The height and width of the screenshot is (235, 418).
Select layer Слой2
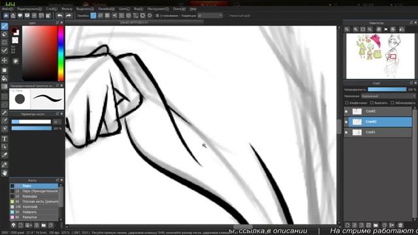point(378,112)
